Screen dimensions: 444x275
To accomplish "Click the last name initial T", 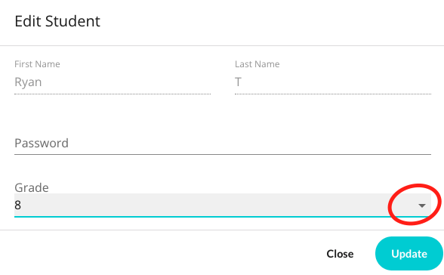I will point(238,82).
